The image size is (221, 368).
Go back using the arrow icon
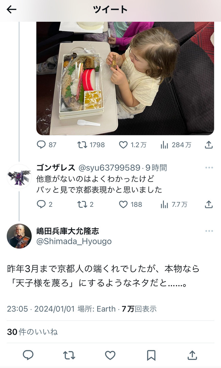coord(12,10)
